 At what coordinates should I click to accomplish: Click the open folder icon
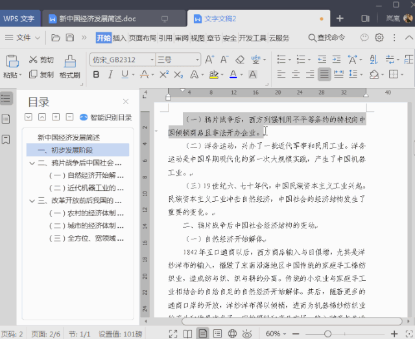click(x=56, y=38)
